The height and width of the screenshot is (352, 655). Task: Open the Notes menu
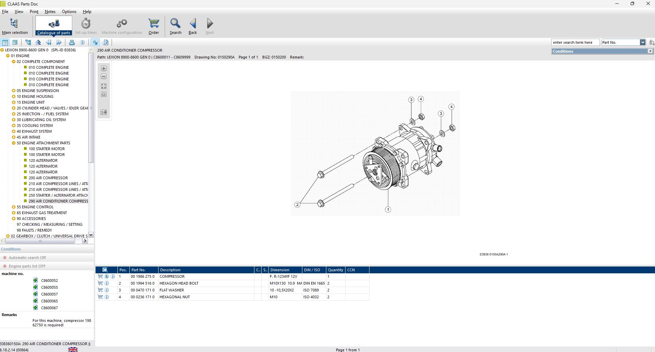[x=50, y=11]
